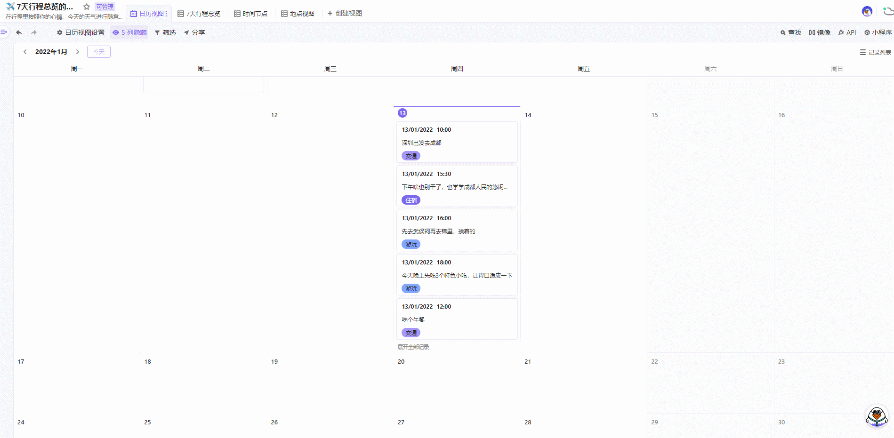The image size is (894, 438).
Task: Toggle the 5 列隐藏 hidden columns control
Action: [130, 32]
